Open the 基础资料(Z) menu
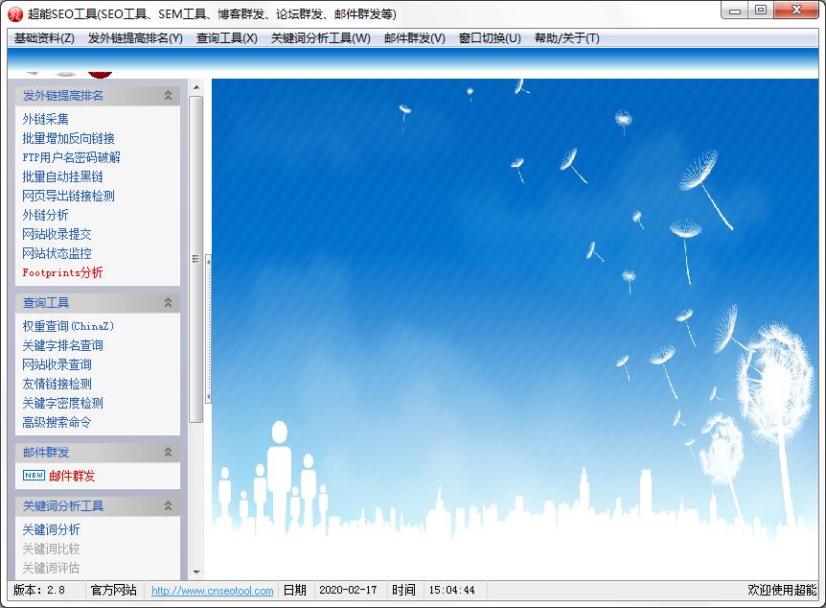Image resolution: width=826 pixels, height=608 pixels. (x=44, y=38)
